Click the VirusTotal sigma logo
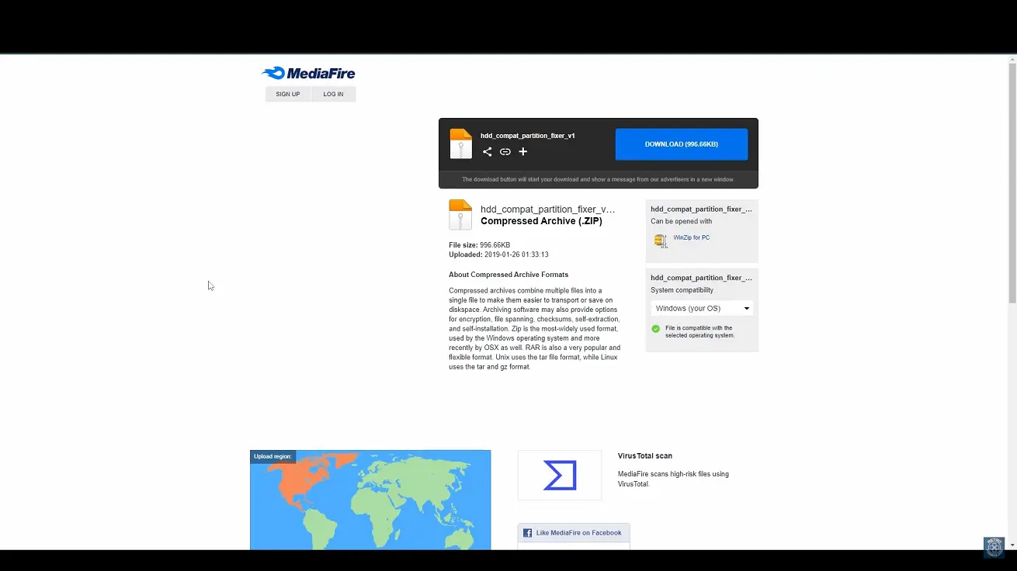 (559, 475)
